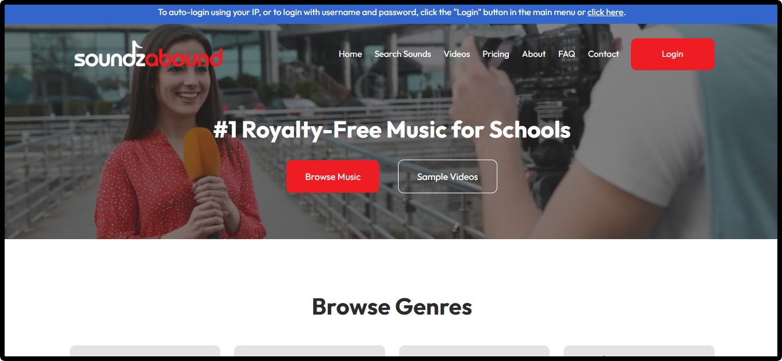Click the music note in the logo
The height and width of the screenshot is (361, 782).
click(138, 47)
